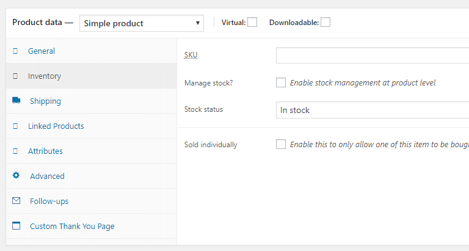Click the truck icon beside Shipping
The height and width of the screenshot is (251, 469).
click(16, 101)
